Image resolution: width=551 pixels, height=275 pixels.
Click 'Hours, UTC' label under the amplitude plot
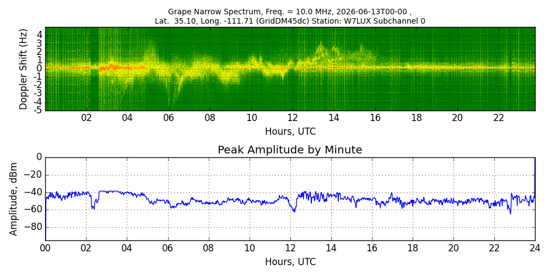pyautogui.click(x=290, y=262)
